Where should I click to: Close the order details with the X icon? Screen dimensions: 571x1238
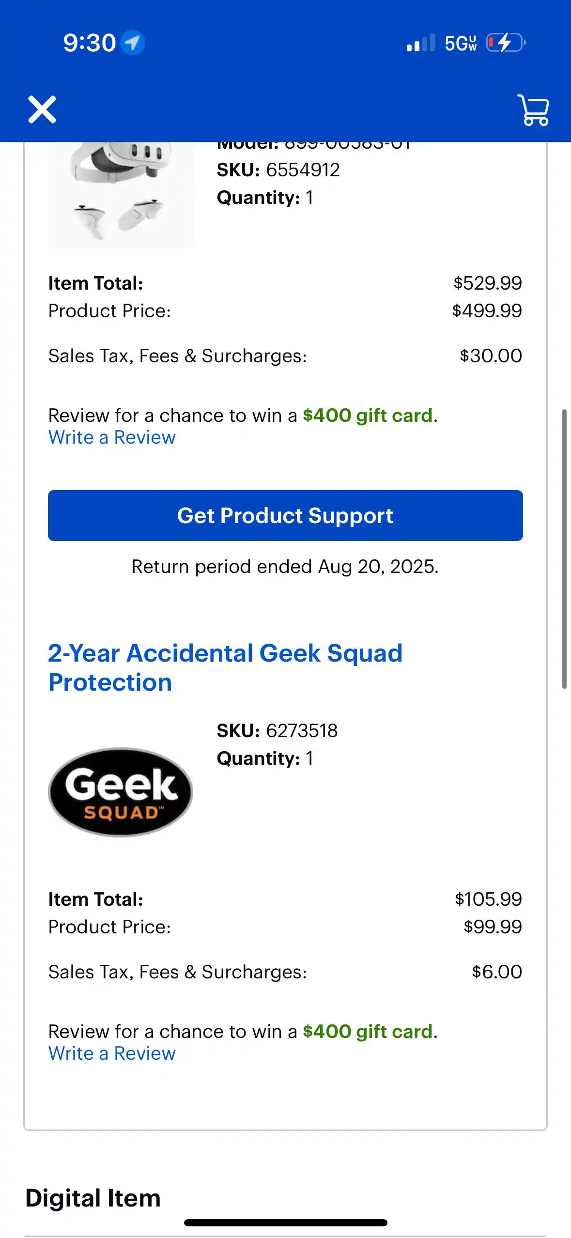(x=42, y=109)
